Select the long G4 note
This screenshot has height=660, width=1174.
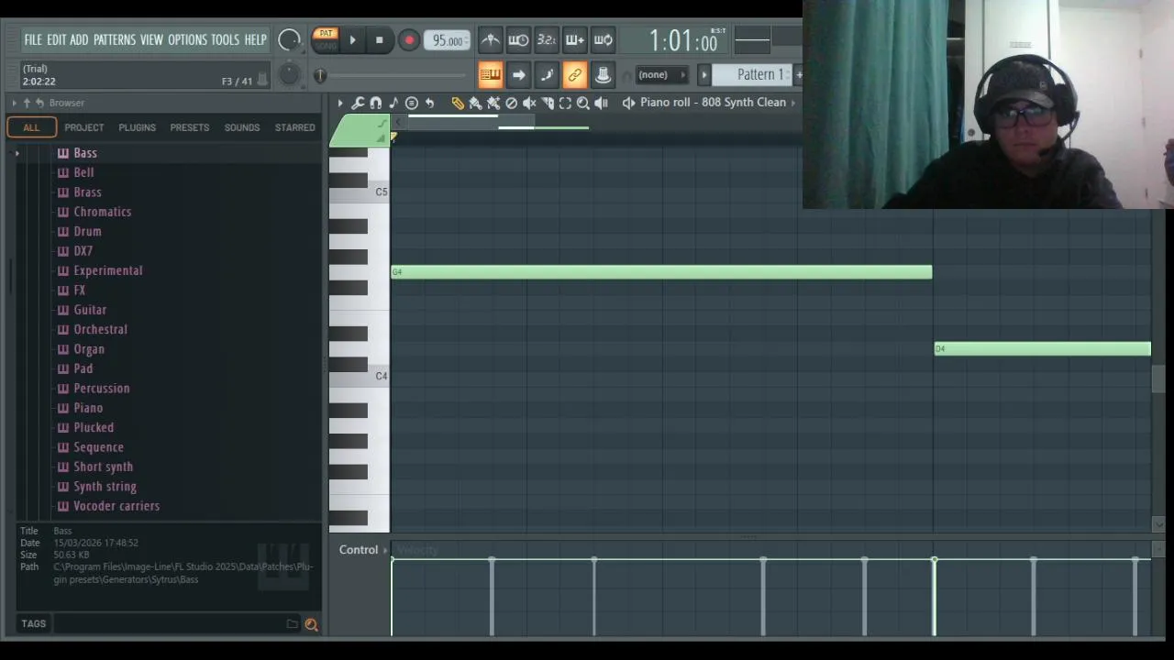661,272
